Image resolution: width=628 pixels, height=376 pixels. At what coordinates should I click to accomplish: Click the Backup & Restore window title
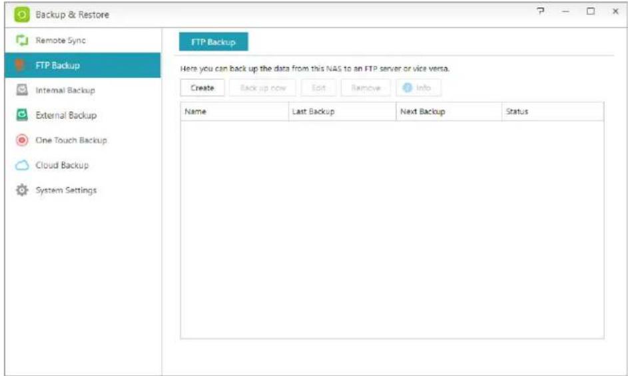point(72,15)
